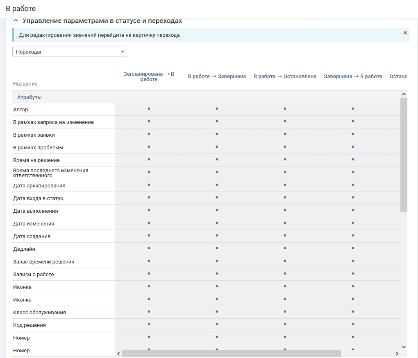Screen dimensions: 418x358
Task: Click the horizontal scrollbar left arrow
Action: pos(118,353)
